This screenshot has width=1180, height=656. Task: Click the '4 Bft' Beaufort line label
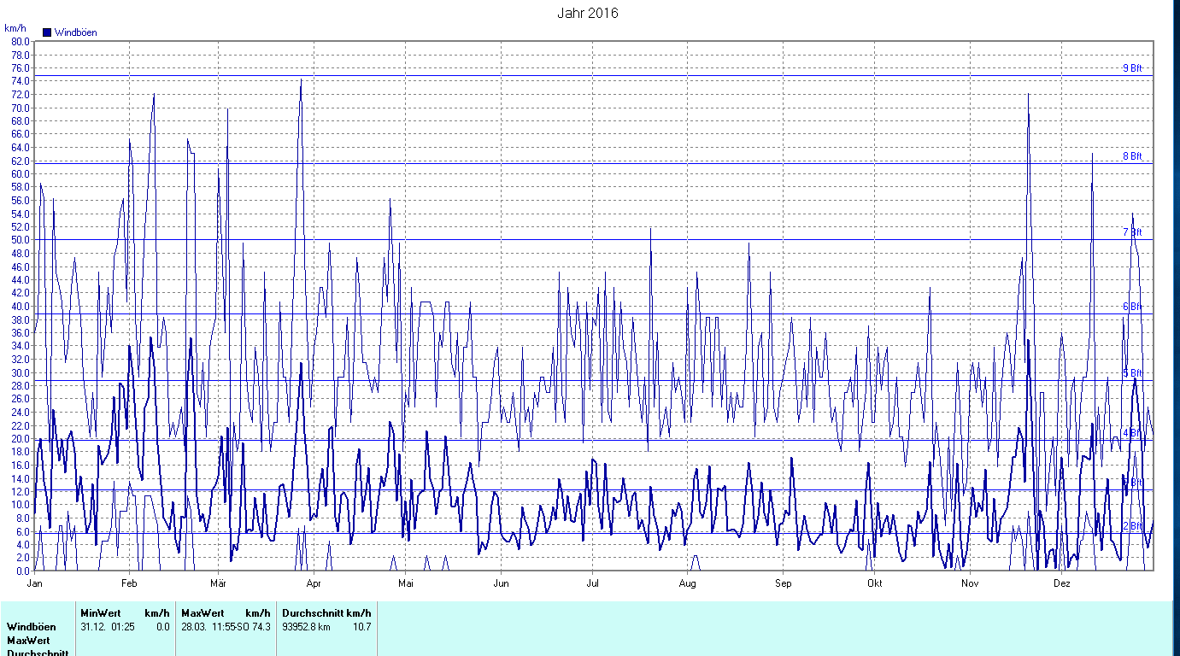click(1132, 433)
